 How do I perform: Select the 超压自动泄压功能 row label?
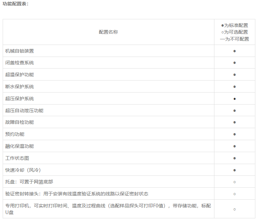pos(24,111)
